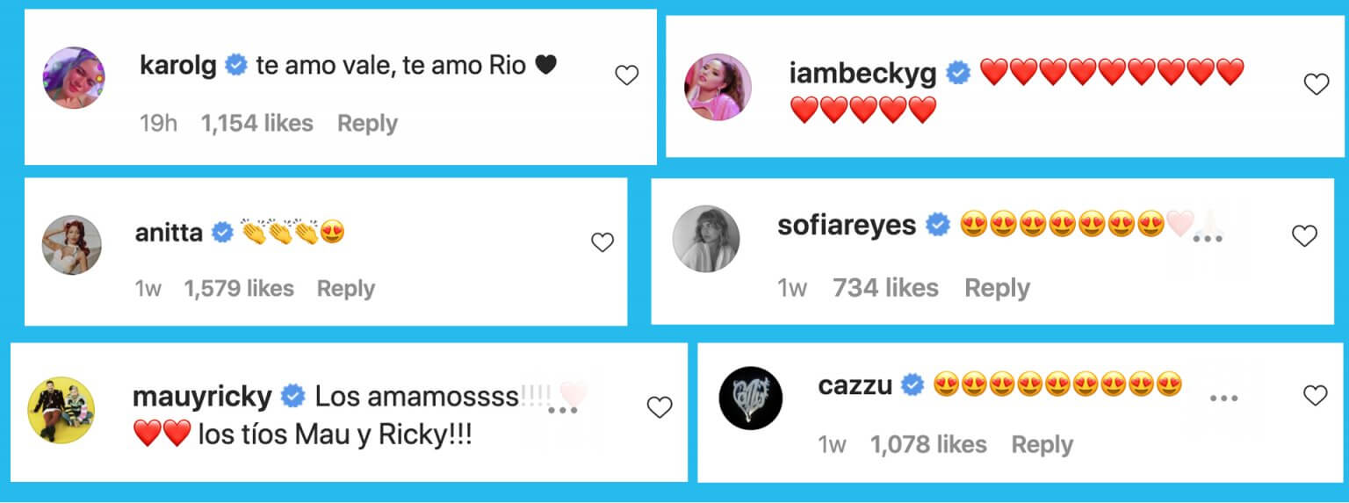Viewport: 1349px width, 503px height.
Task: Reply to cazzu's comment
Action: (1042, 445)
